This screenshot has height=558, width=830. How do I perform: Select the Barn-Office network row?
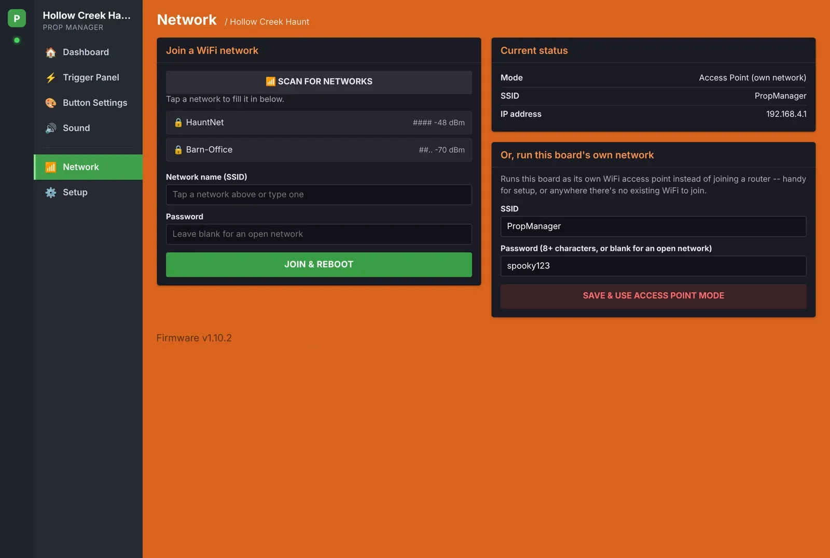point(319,149)
